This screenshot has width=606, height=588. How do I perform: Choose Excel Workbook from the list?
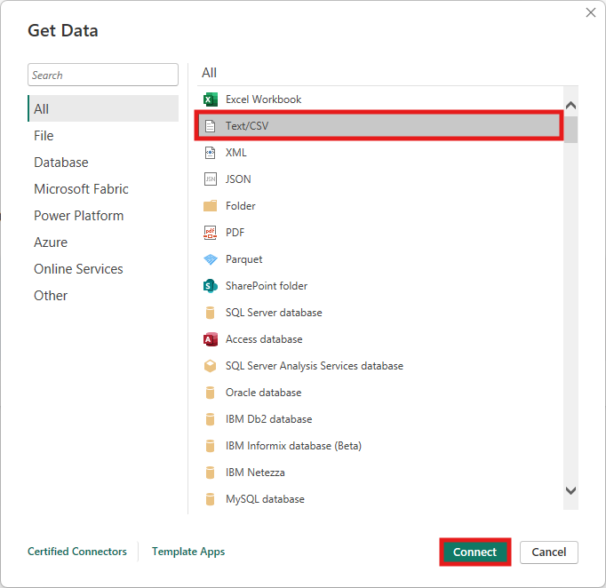point(263,99)
